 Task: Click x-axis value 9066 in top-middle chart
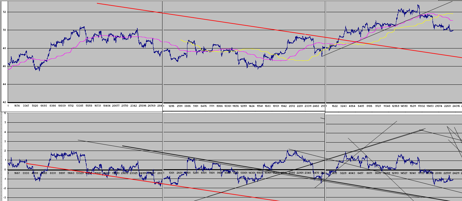(x=219, y=106)
